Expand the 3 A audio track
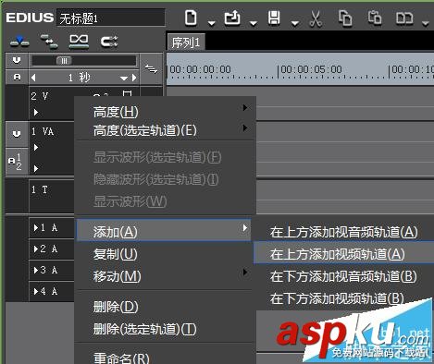The height and width of the screenshot is (364, 434). click(x=36, y=270)
